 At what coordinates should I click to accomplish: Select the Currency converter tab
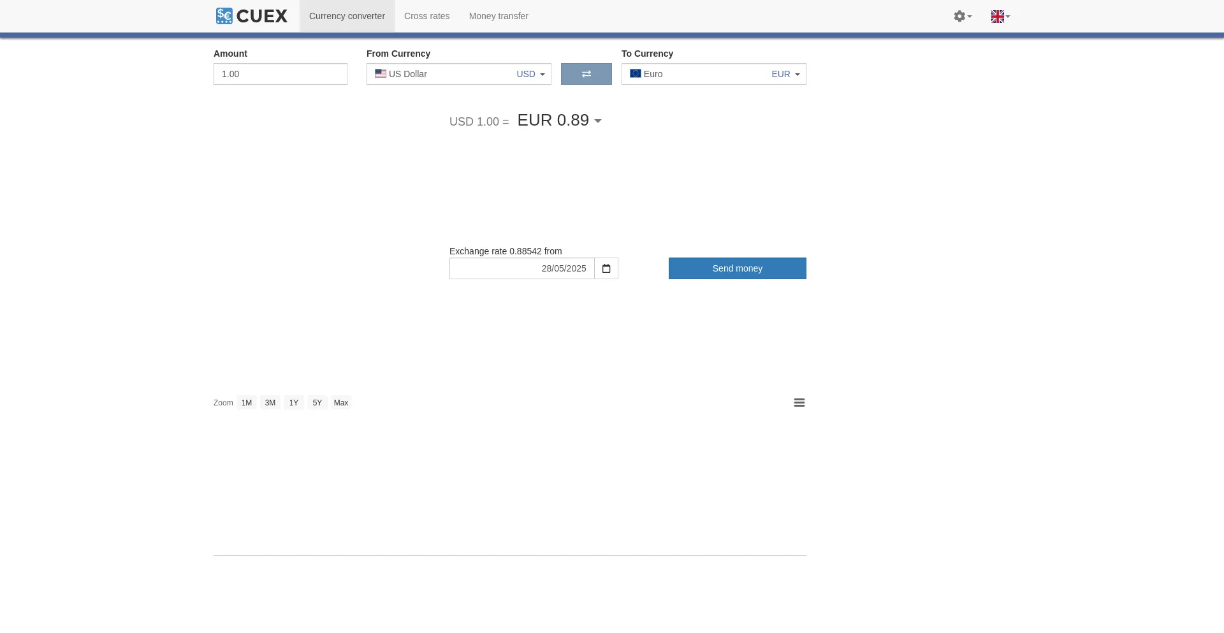click(x=347, y=16)
